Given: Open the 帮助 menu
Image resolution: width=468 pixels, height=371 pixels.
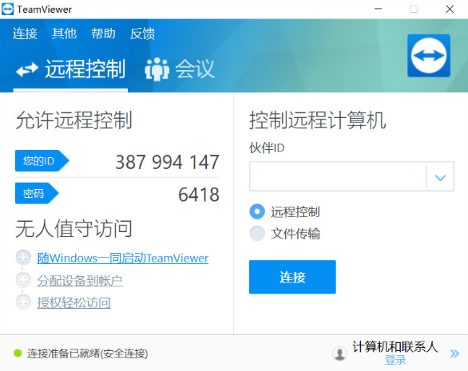Looking at the screenshot, I should coord(103,34).
